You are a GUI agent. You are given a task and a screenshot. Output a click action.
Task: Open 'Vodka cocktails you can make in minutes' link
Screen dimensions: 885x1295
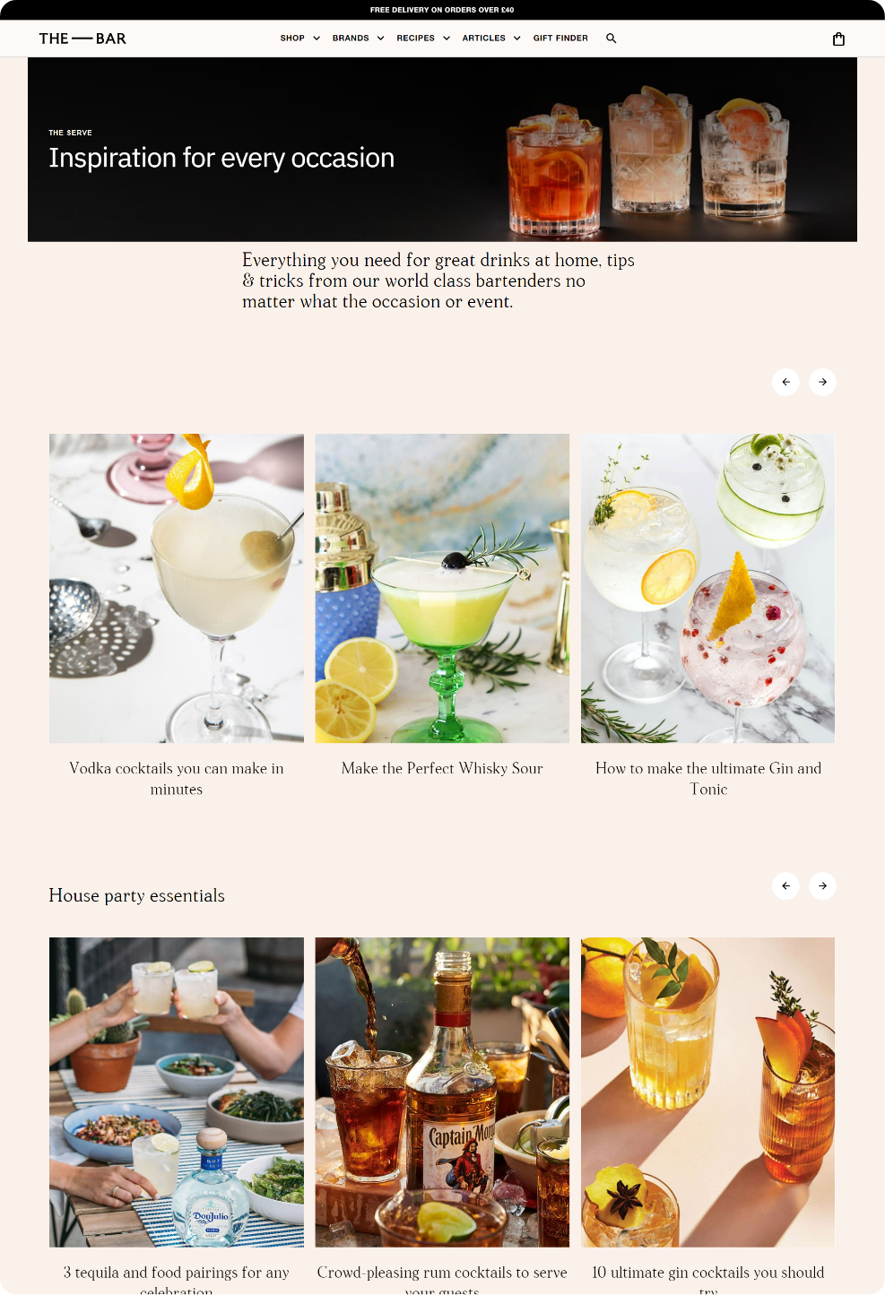(177, 779)
